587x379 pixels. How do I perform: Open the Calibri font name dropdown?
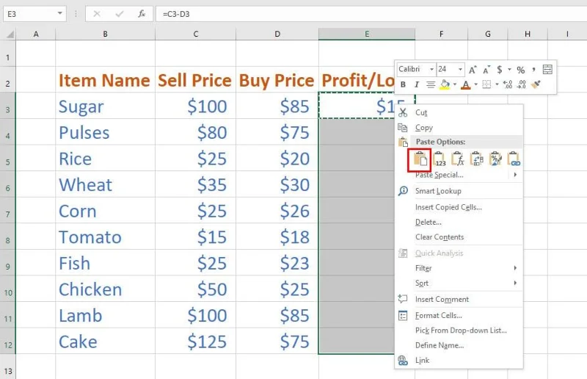coord(431,69)
